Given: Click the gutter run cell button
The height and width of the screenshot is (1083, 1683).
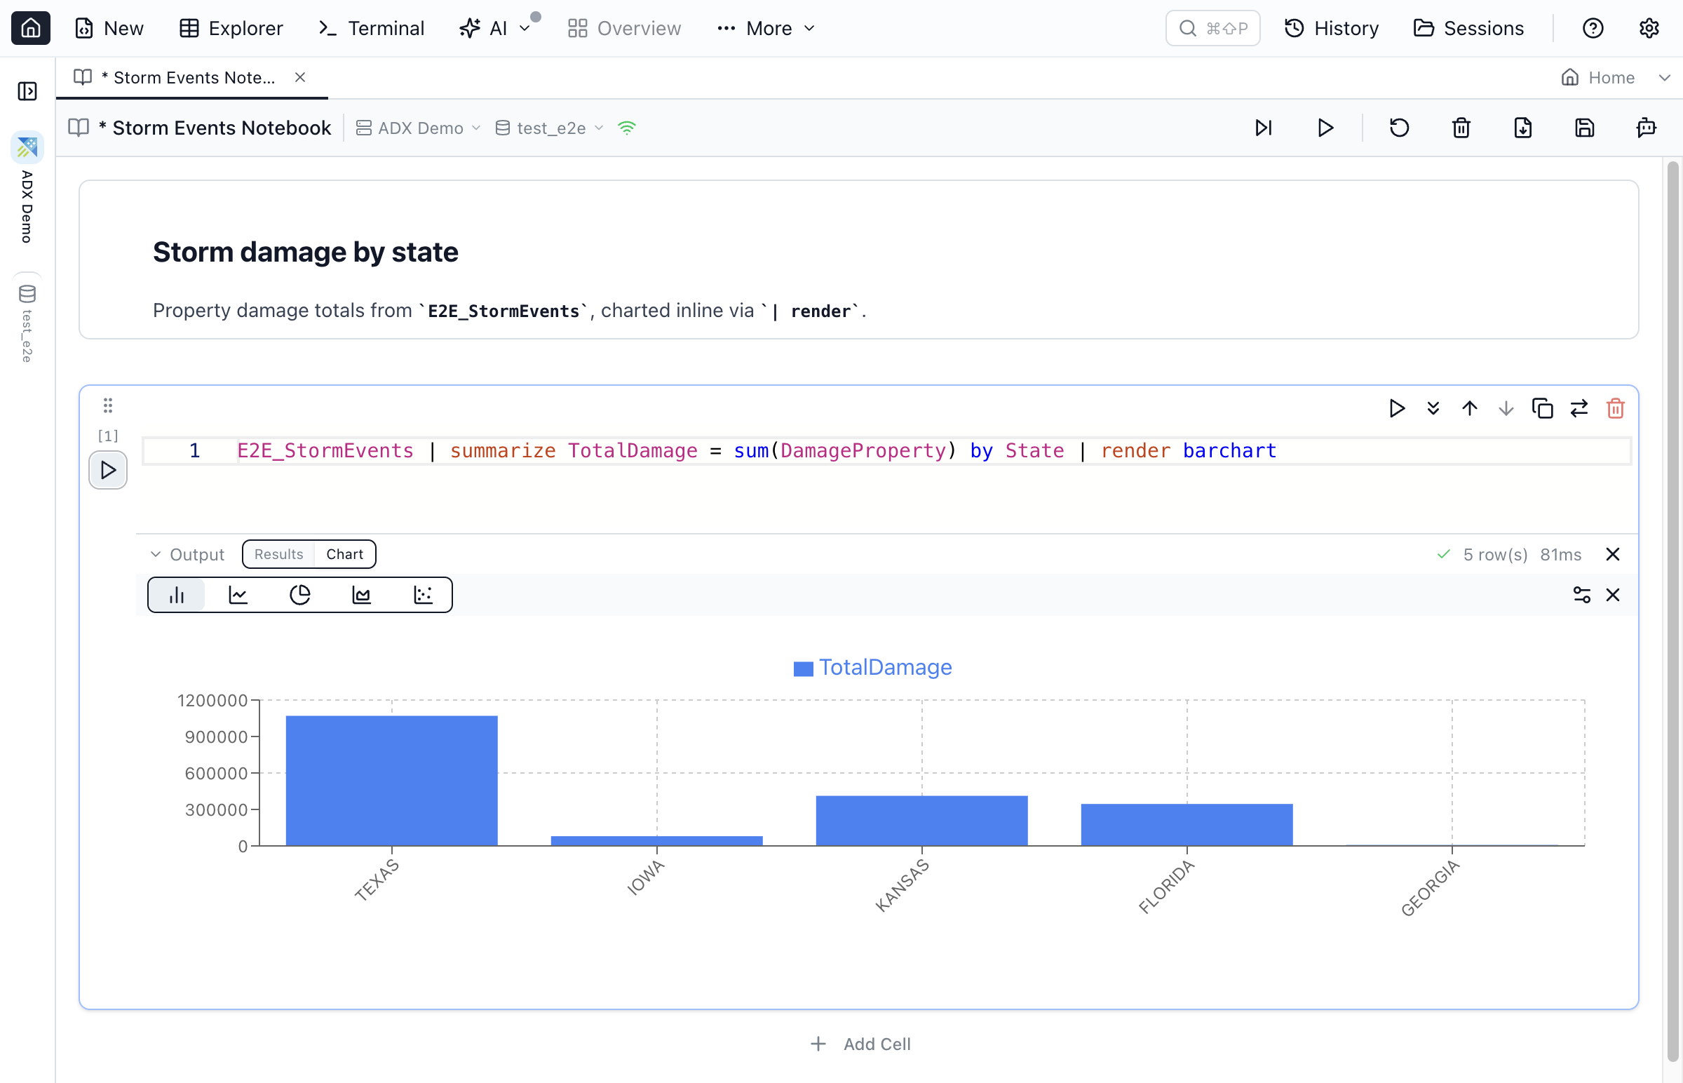Looking at the screenshot, I should (107, 470).
